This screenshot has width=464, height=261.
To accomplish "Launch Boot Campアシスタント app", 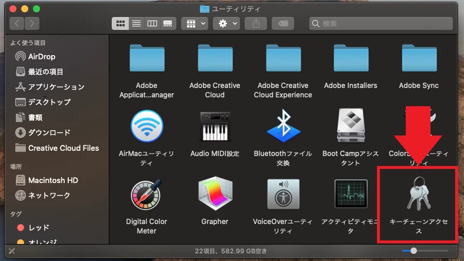I will (x=351, y=126).
